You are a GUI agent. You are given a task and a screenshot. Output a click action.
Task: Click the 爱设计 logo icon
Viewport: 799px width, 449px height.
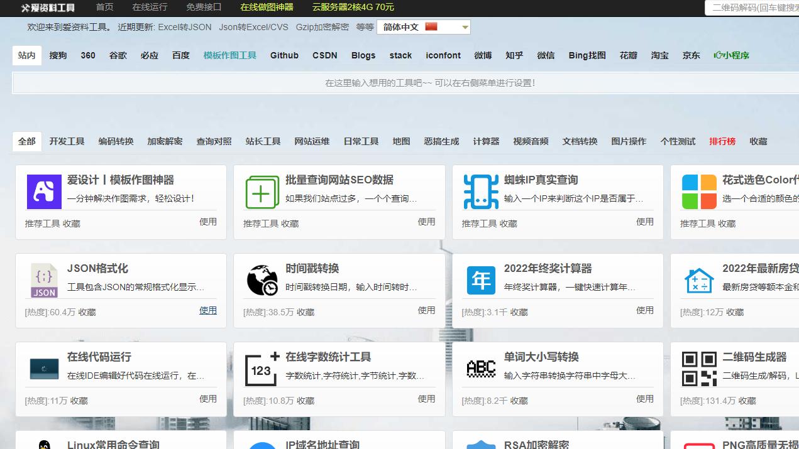pos(43,192)
